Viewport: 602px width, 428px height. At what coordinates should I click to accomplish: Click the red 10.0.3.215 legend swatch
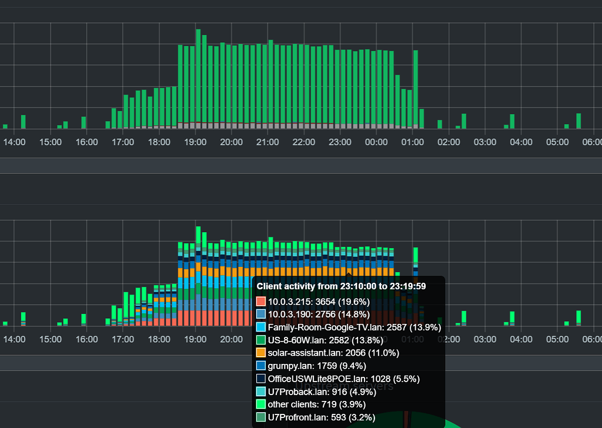point(260,302)
